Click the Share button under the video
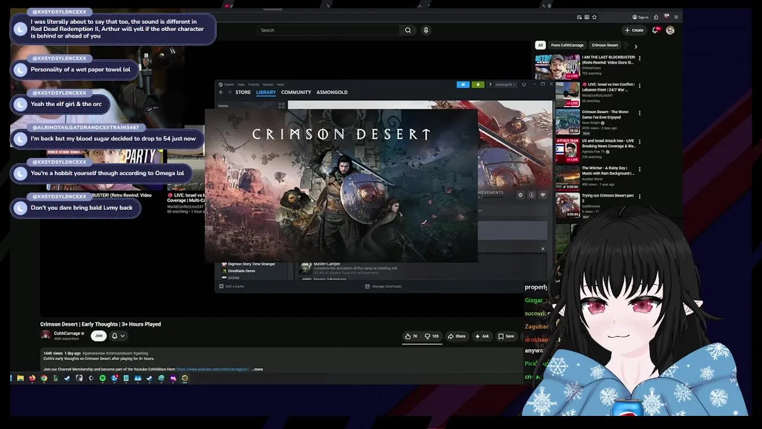The image size is (762, 429). [x=457, y=336]
